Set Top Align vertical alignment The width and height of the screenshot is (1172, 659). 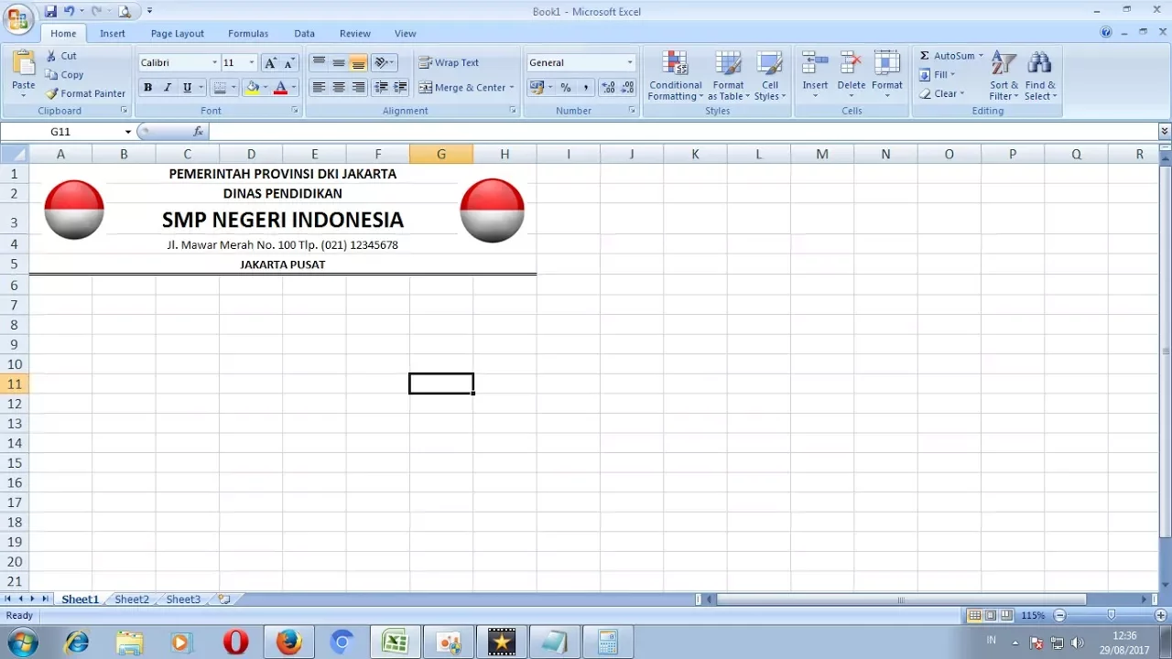point(319,63)
